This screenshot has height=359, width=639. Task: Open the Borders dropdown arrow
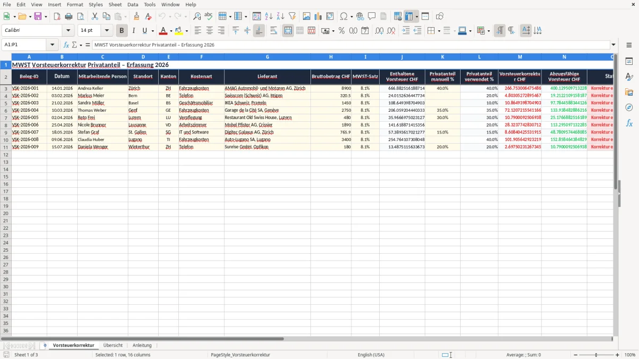[439, 31]
